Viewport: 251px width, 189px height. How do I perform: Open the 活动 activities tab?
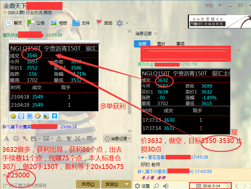pyautogui.click(x=104, y=23)
